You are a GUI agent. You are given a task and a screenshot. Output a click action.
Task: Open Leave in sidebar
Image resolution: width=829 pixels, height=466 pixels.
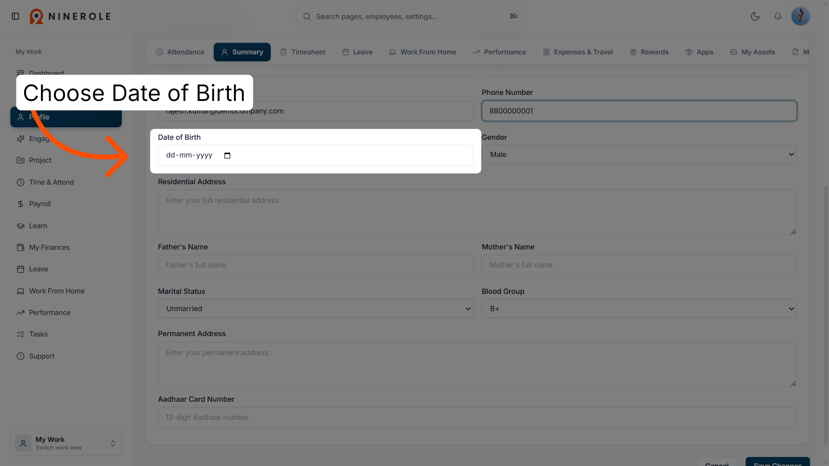pos(66,269)
